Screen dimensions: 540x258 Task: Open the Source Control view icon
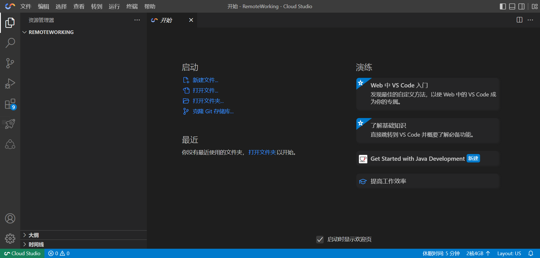point(10,63)
